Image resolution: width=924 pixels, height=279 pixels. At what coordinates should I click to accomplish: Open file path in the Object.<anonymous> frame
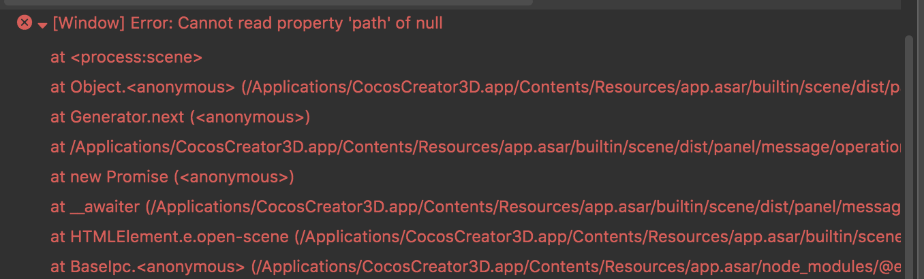tap(571, 88)
